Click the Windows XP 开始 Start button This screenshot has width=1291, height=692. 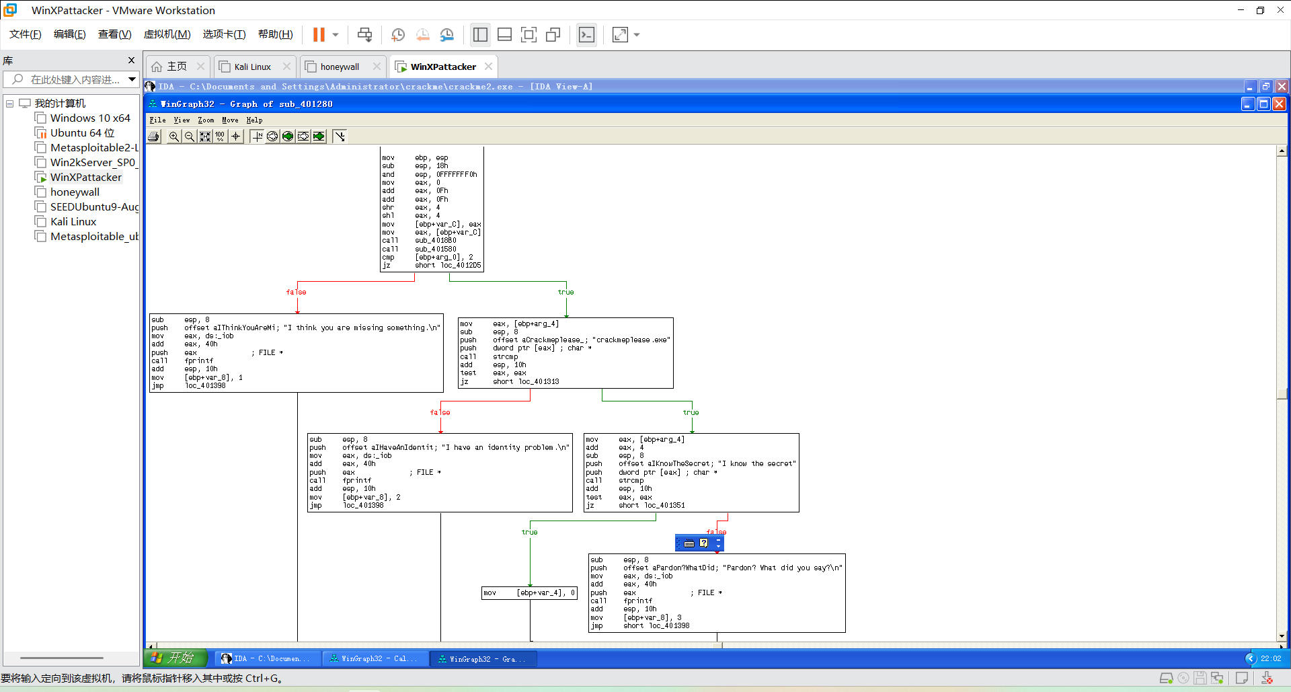pos(175,658)
